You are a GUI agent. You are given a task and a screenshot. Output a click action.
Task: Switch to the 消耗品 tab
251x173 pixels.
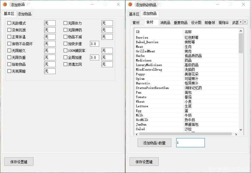click(165, 22)
